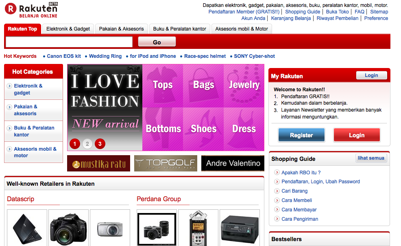
Task: Open the silver compact camera thumbnail
Action: tap(110, 228)
